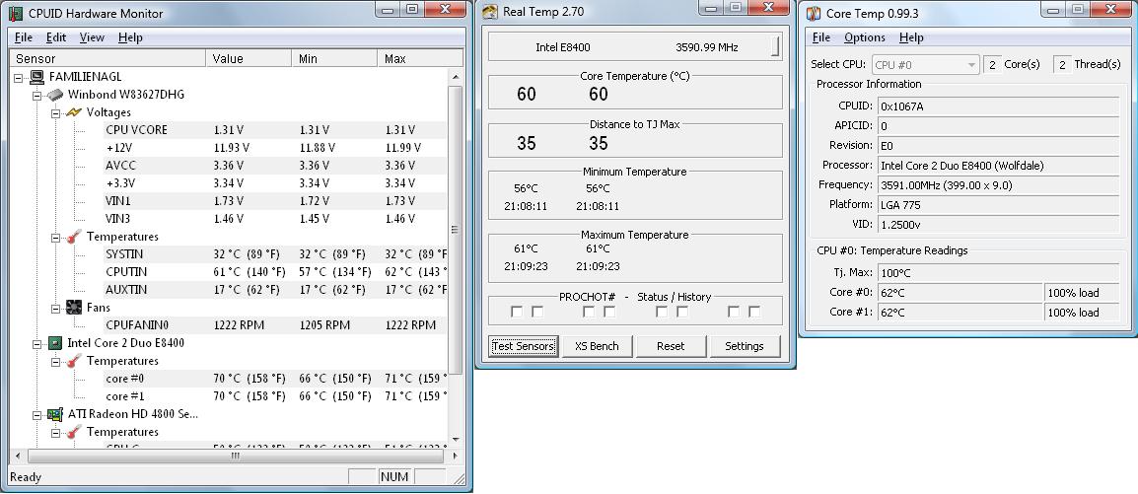
Task: Click the Winbond W83627DHG chip icon
Action: pos(55,95)
